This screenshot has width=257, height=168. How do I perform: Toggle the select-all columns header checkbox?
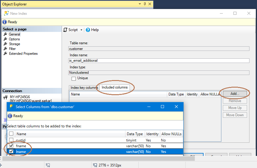(11, 134)
